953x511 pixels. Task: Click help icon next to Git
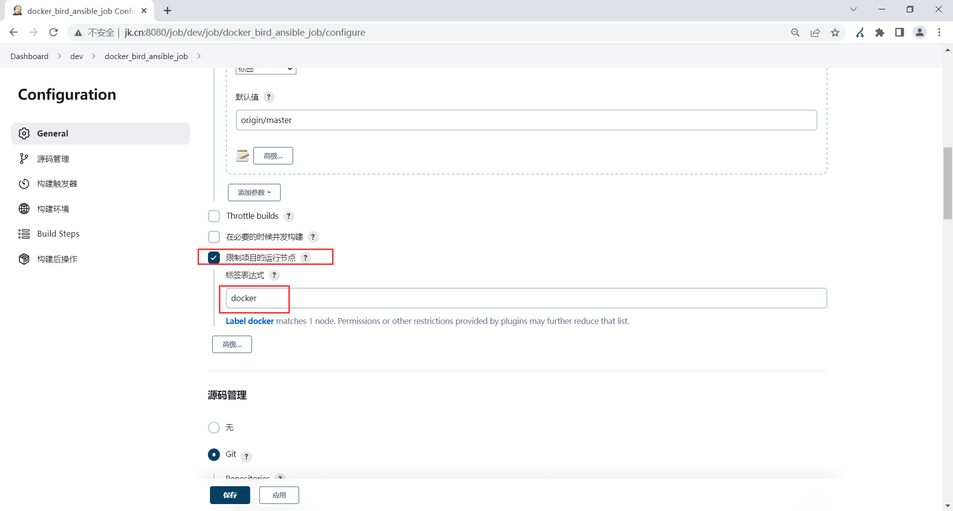click(x=246, y=456)
